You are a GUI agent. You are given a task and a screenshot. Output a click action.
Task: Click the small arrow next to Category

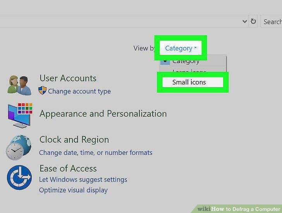point(195,48)
